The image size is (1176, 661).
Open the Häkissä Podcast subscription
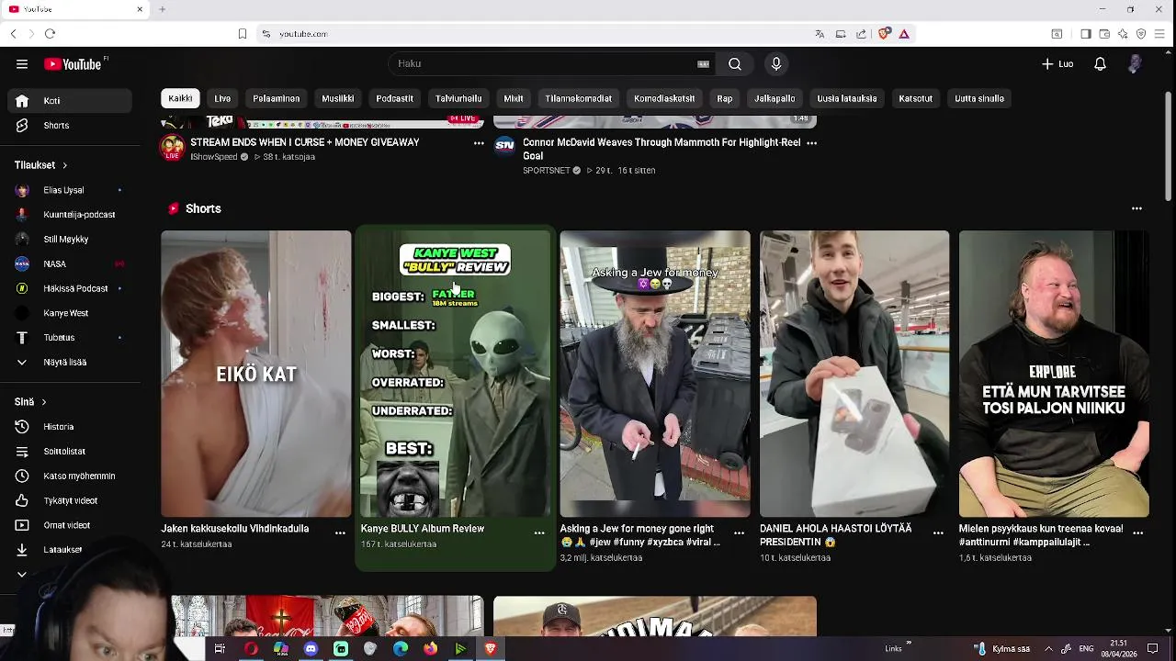click(70, 288)
